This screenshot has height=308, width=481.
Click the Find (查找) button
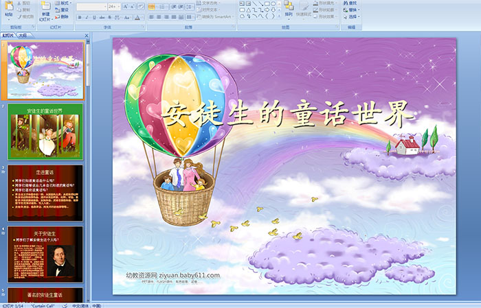pyautogui.click(x=350, y=3)
